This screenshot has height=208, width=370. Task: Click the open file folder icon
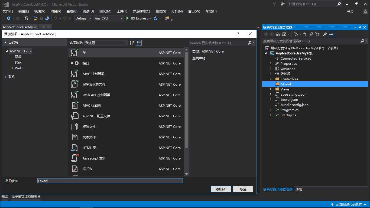coord(35,18)
